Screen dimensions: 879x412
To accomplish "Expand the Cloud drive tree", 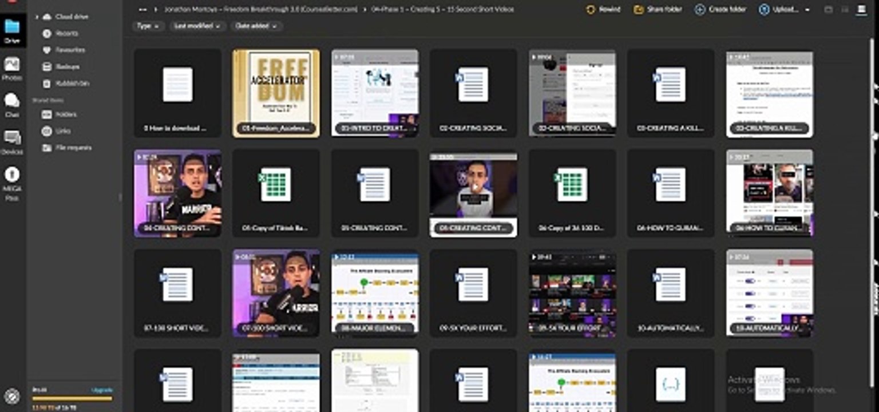I will coord(37,17).
